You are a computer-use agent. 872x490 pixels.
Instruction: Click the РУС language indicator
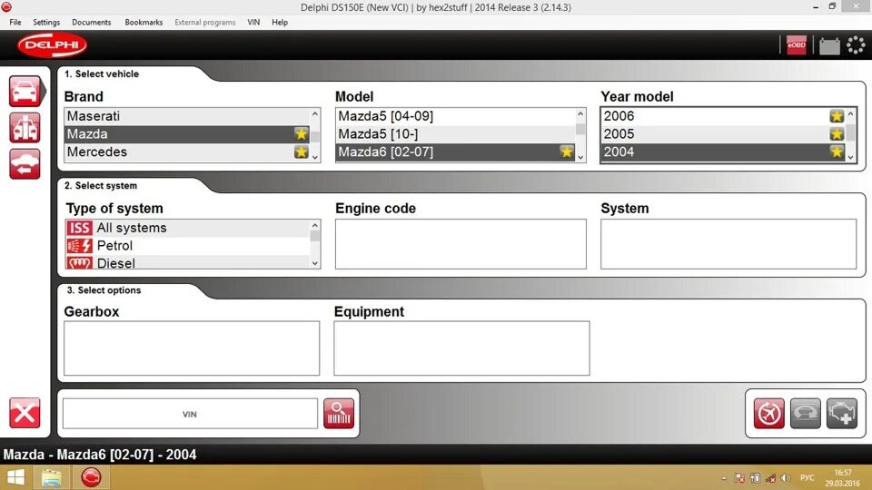pos(807,478)
